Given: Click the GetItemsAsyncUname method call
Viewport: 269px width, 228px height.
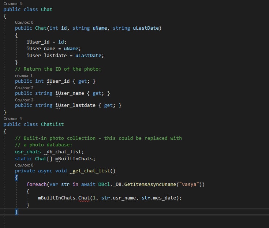Looking at the screenshot, I should tap(150, 184).
